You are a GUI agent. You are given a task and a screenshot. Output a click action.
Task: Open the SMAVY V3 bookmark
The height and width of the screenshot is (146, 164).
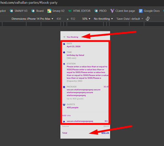[x=19, y=11]
